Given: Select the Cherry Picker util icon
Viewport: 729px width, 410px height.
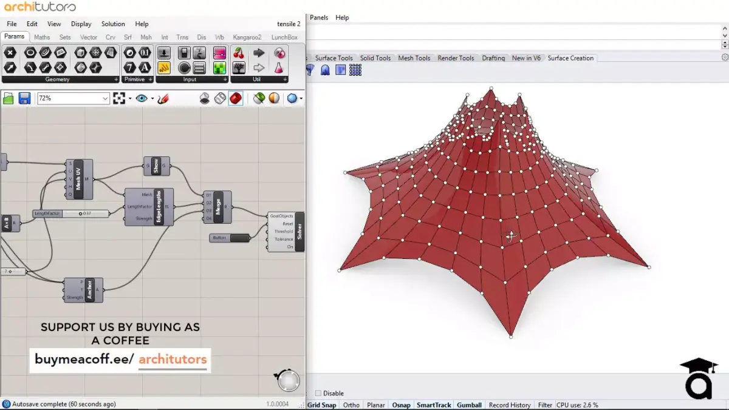Looking at the screenshot, I should point(239,53).
